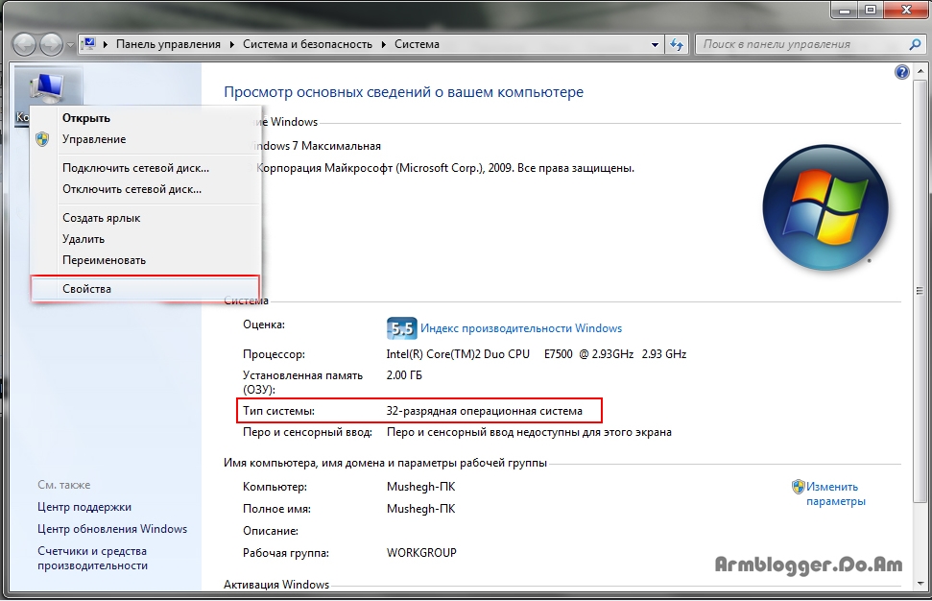Open Help via blue question mark icon
This screenshot has width=932, height=601.
point(901,73)
